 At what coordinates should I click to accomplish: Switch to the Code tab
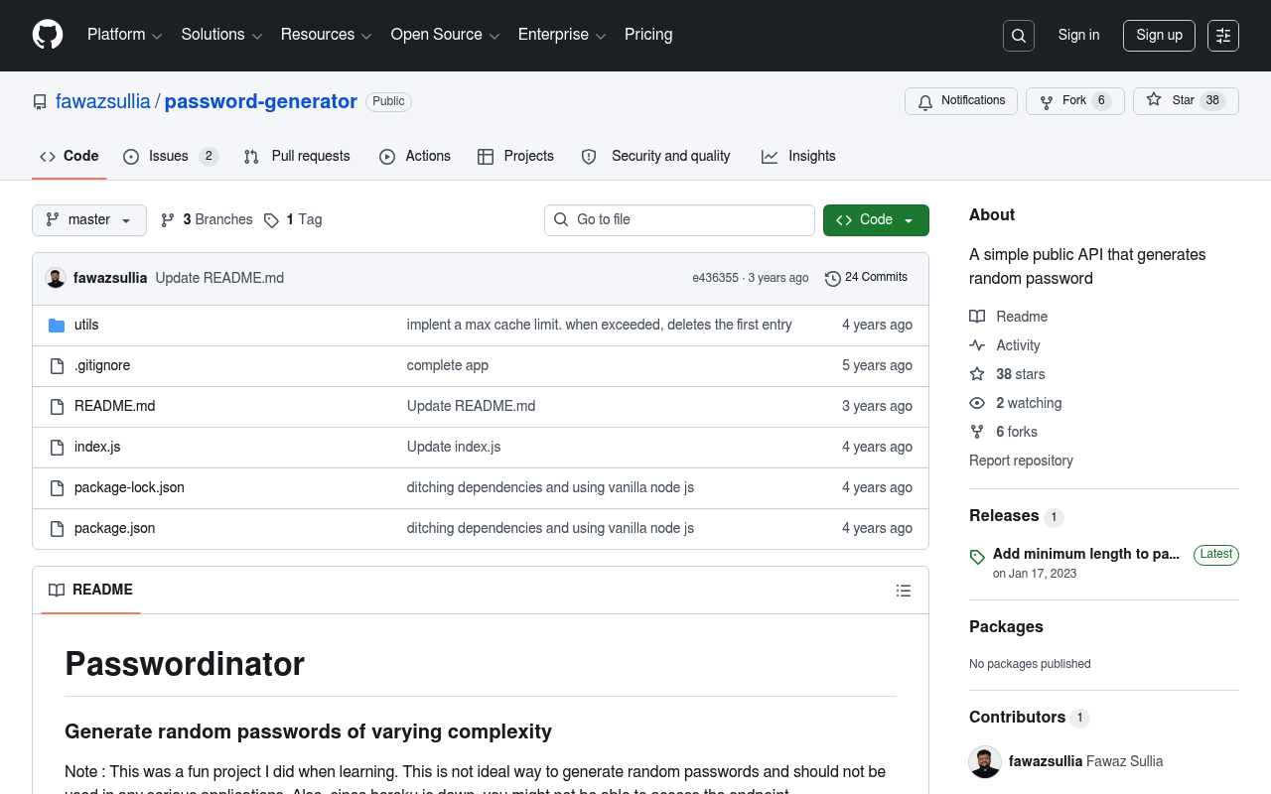point(70,156)
